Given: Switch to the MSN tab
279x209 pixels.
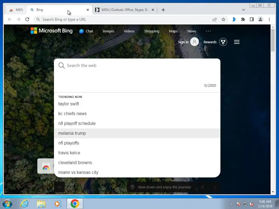Looking at the screenshot, I should click(x=16, y=10).
